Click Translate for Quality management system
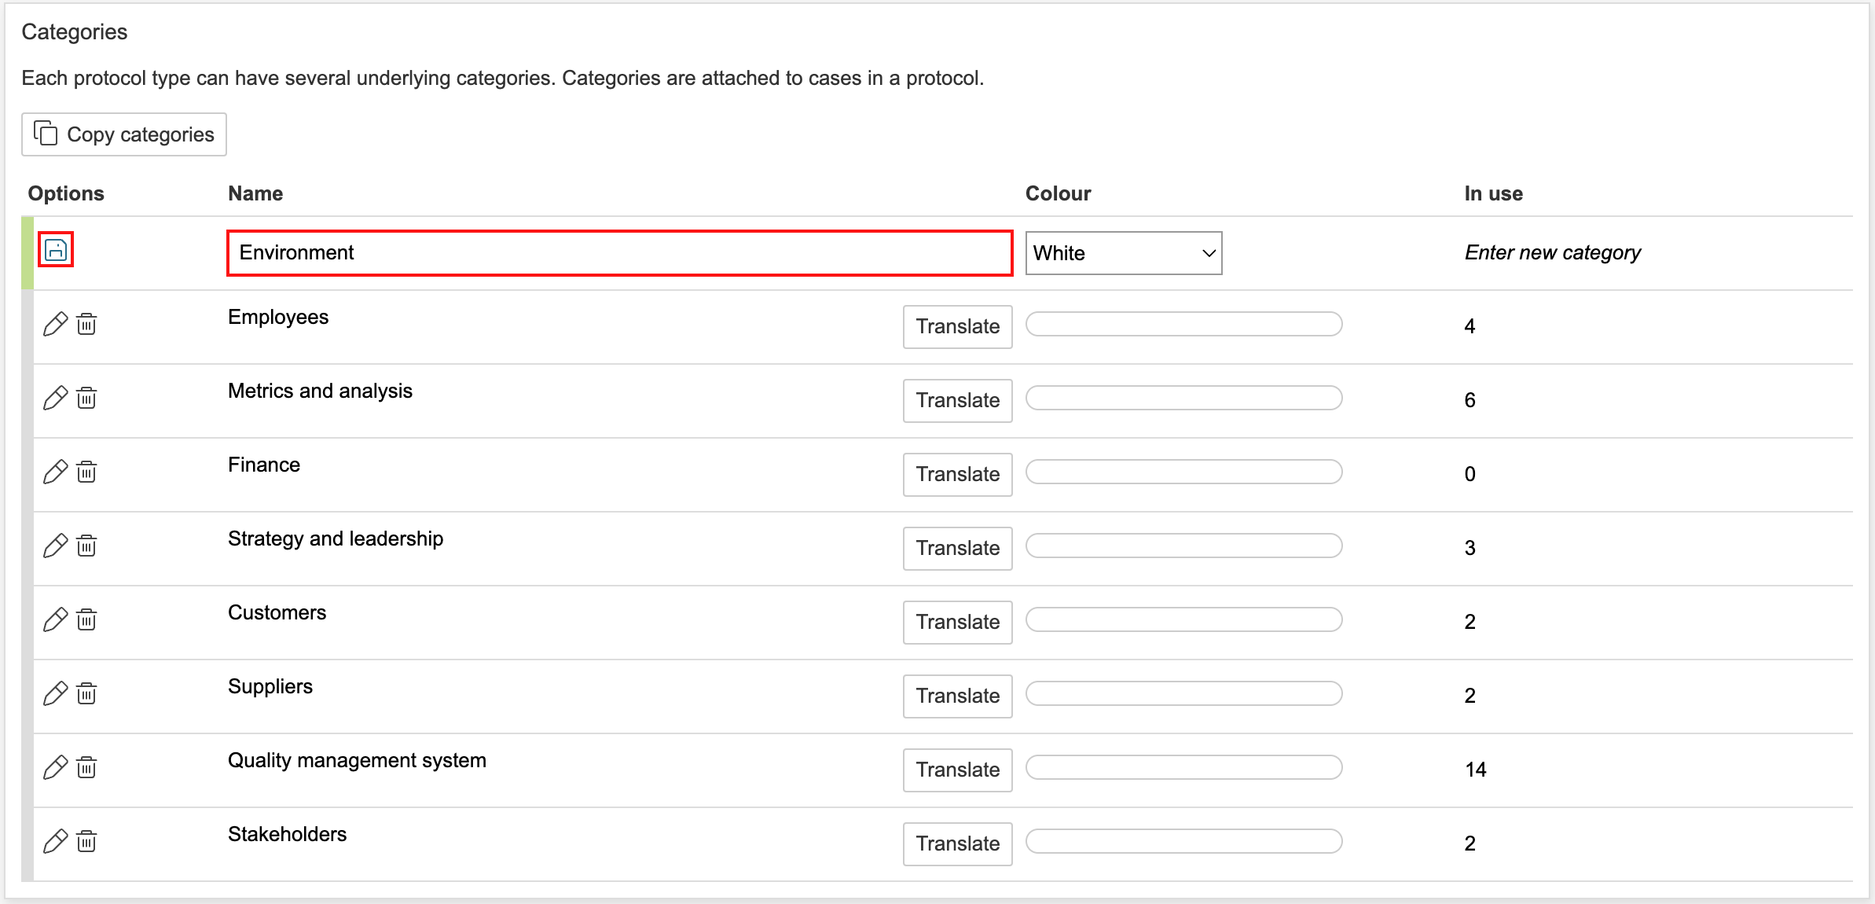Viewport: 1875px width, 904px height. (x=957, y=770)
